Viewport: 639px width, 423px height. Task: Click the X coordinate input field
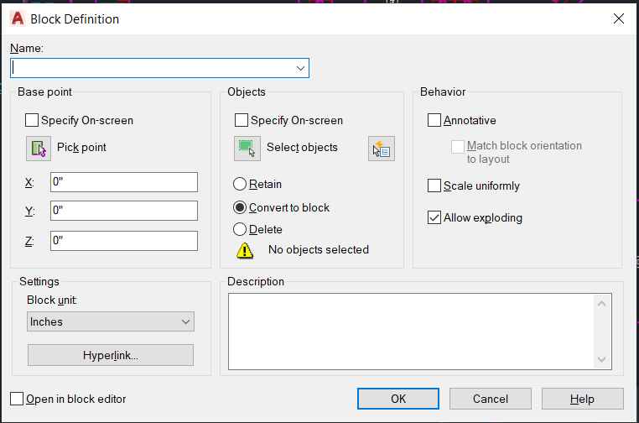pyautogui.click(x=124, y=182)
